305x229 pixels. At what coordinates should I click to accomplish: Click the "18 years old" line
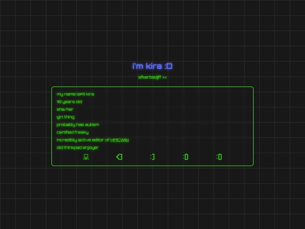point(69,102)
